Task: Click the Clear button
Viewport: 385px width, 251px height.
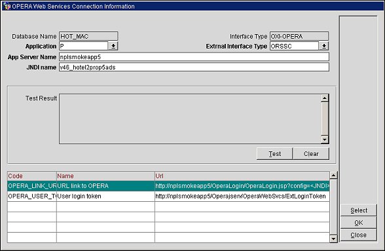Action: pos(311,153)
